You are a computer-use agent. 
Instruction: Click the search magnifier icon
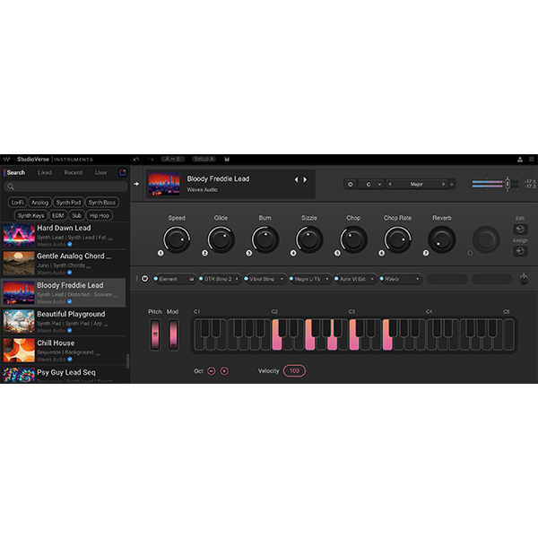(x=11, y=187)
